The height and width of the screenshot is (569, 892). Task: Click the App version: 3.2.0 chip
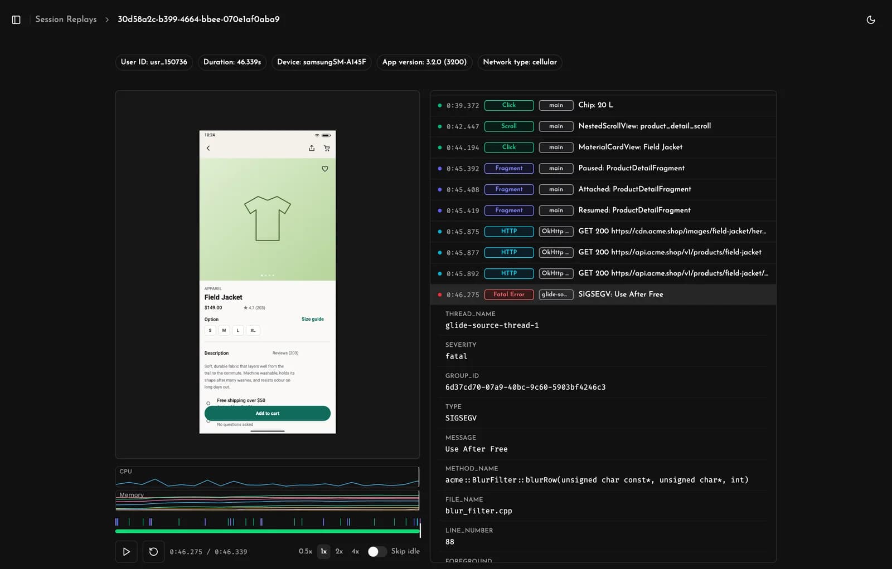424,62
